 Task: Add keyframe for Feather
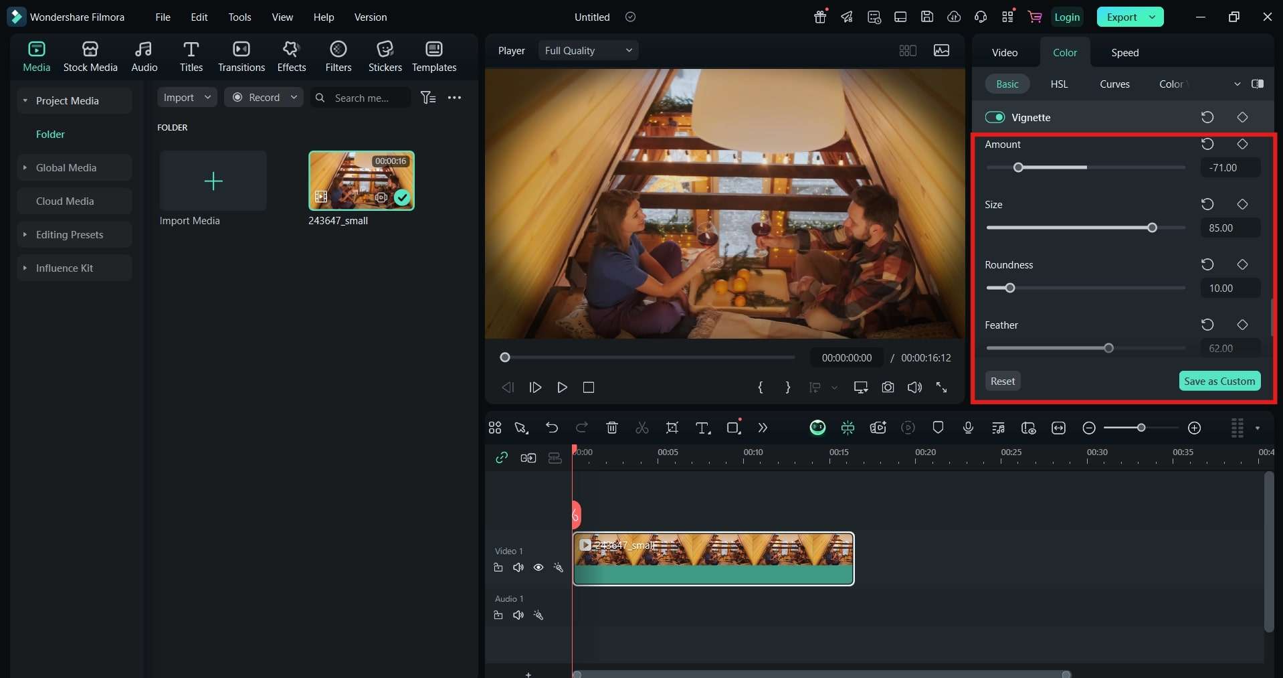1242,325
